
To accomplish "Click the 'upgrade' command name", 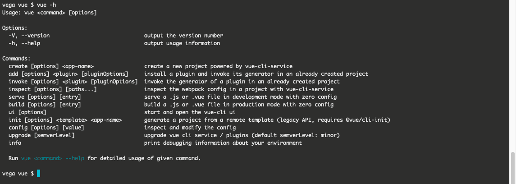I will tap(20, 135).
